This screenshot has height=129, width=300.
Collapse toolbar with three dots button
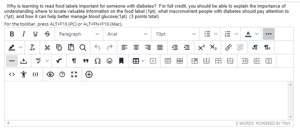pos(269,34)
